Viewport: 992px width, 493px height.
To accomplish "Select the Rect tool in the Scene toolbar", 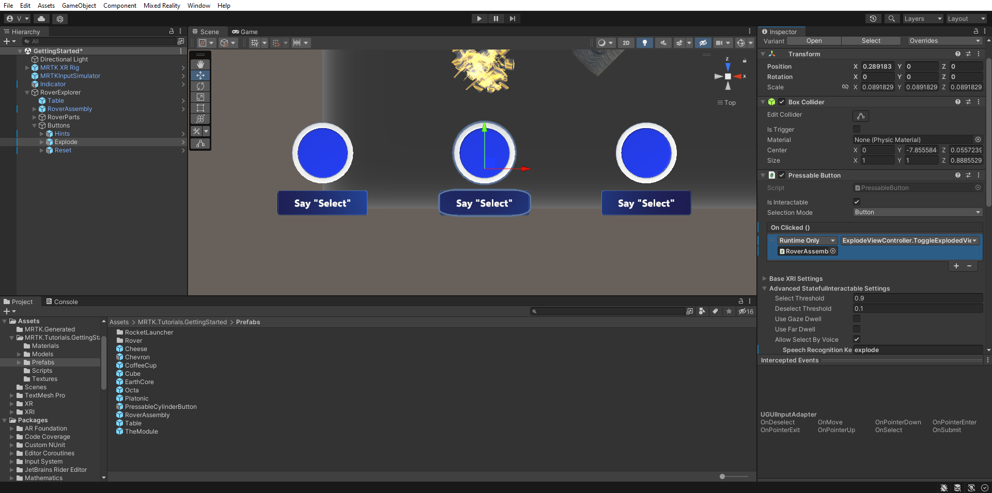I will coord(200,108).
